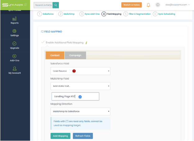Switch to the Campaign tab

click(75, 55)
